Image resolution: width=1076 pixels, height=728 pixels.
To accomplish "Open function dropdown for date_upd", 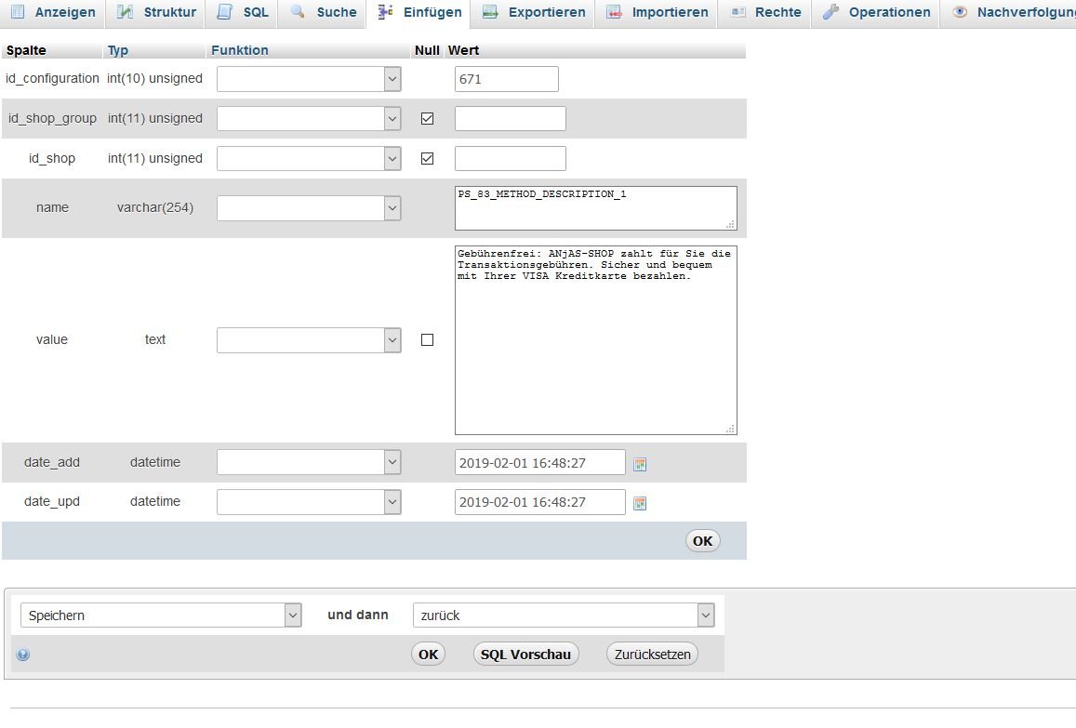I will coord(309,501).
